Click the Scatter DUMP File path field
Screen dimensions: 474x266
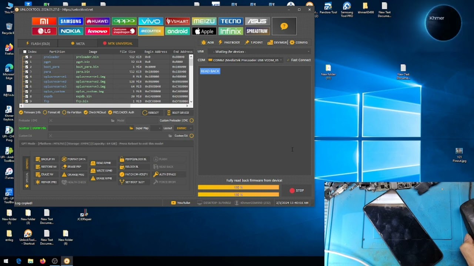(88, 128)
